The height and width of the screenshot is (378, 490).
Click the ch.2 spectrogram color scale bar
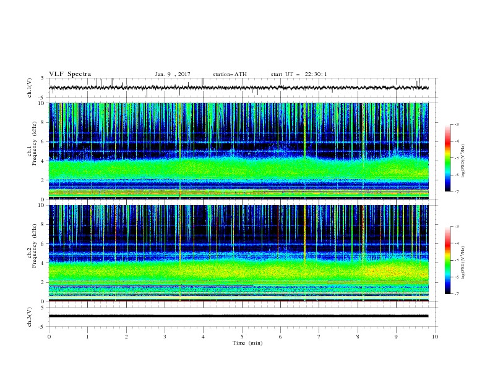click(447, 260)
